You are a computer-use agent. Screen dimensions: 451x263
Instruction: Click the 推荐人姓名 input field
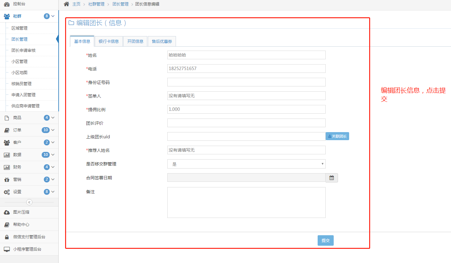pos(246,150)
